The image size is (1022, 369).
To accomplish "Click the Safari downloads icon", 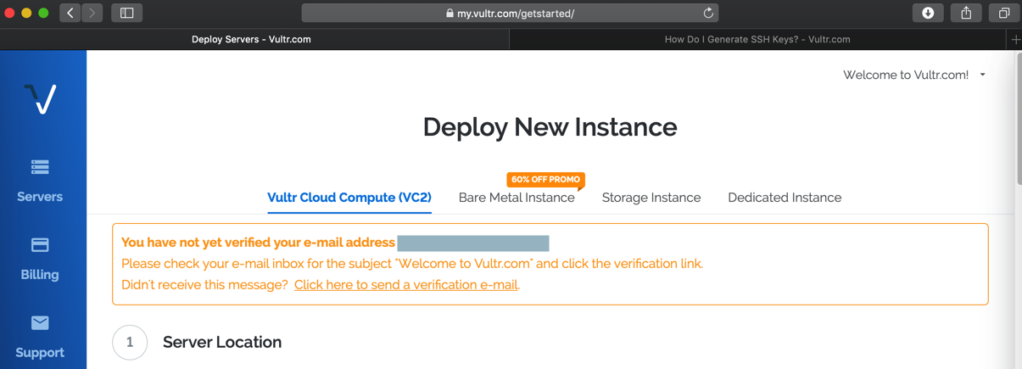I will [928, 13].
